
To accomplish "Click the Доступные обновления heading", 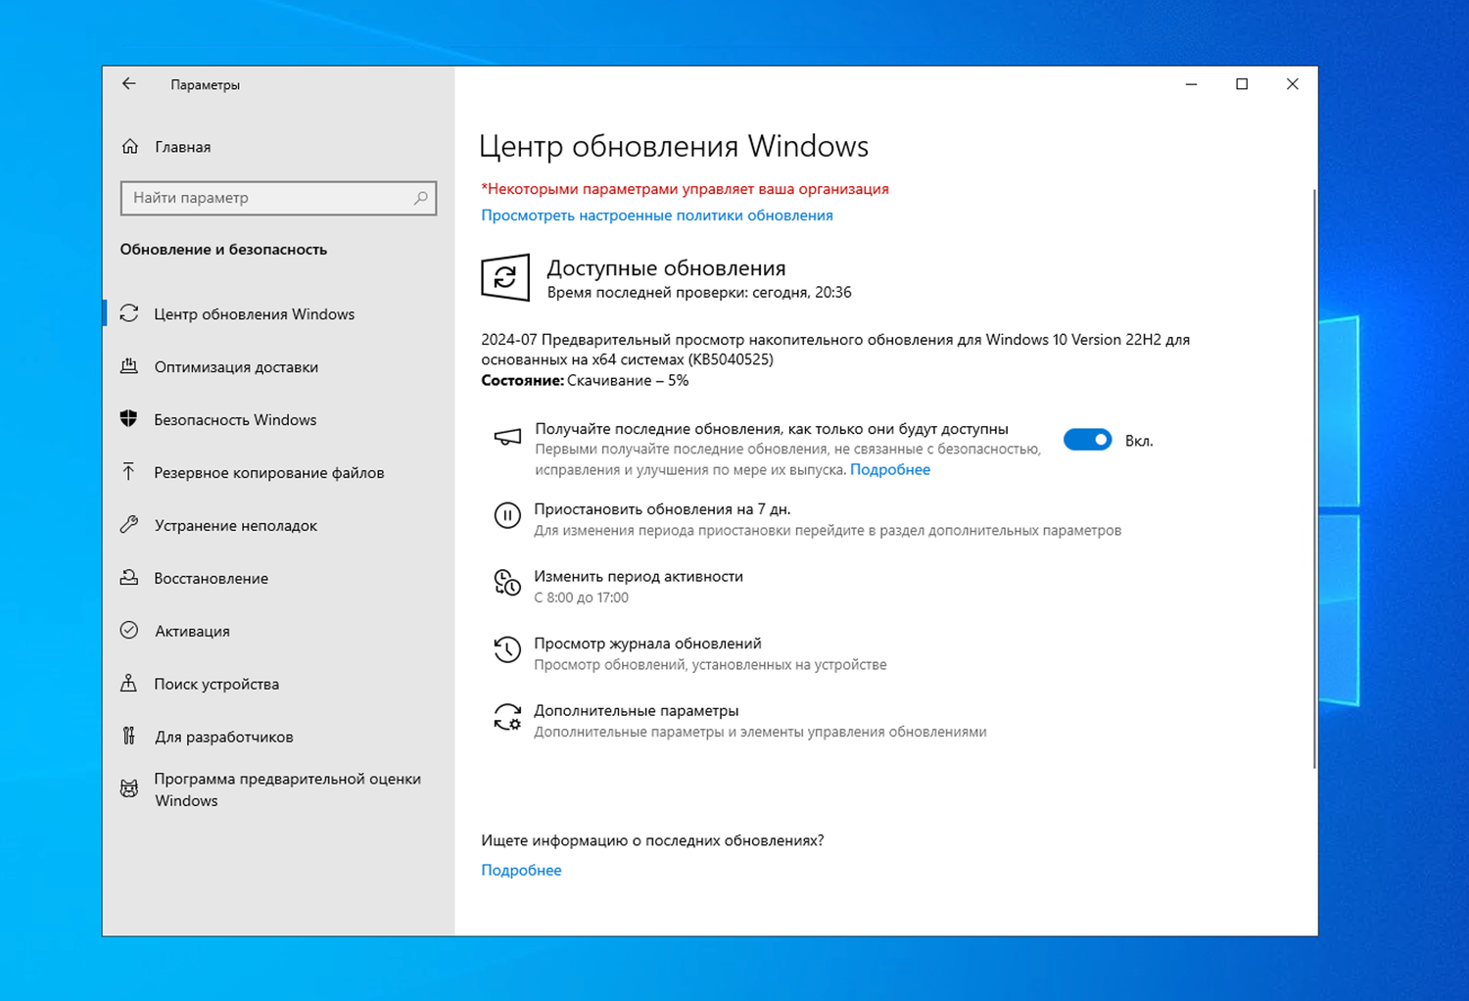I will click(666, 268).
